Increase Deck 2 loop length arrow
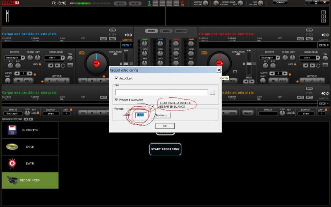The height and width of the screenshot is (207, 331). point(285,74)
